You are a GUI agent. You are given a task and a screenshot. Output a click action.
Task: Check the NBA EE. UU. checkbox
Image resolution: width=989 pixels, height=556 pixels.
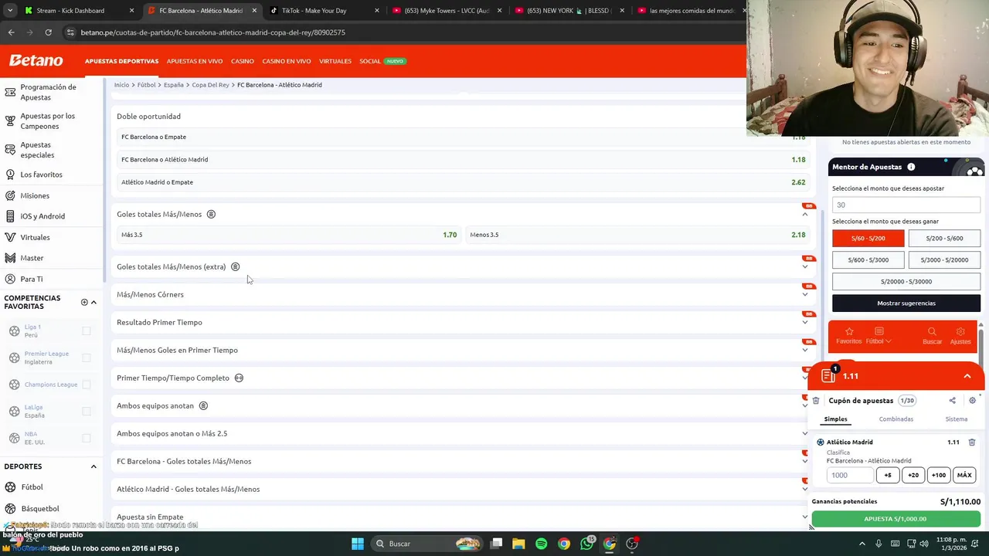(x=87, y=438)
